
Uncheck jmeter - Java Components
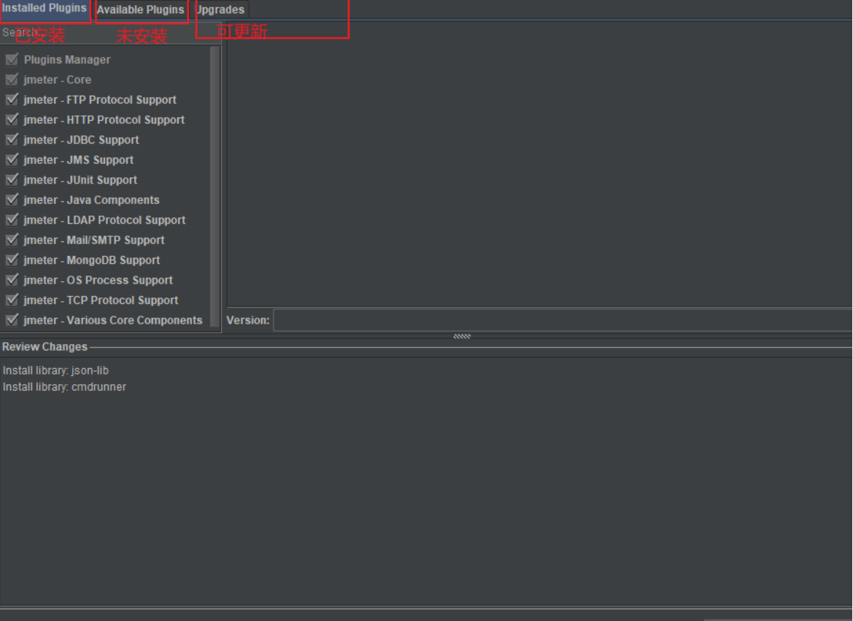pyautogui.click(x=12, y=200)
